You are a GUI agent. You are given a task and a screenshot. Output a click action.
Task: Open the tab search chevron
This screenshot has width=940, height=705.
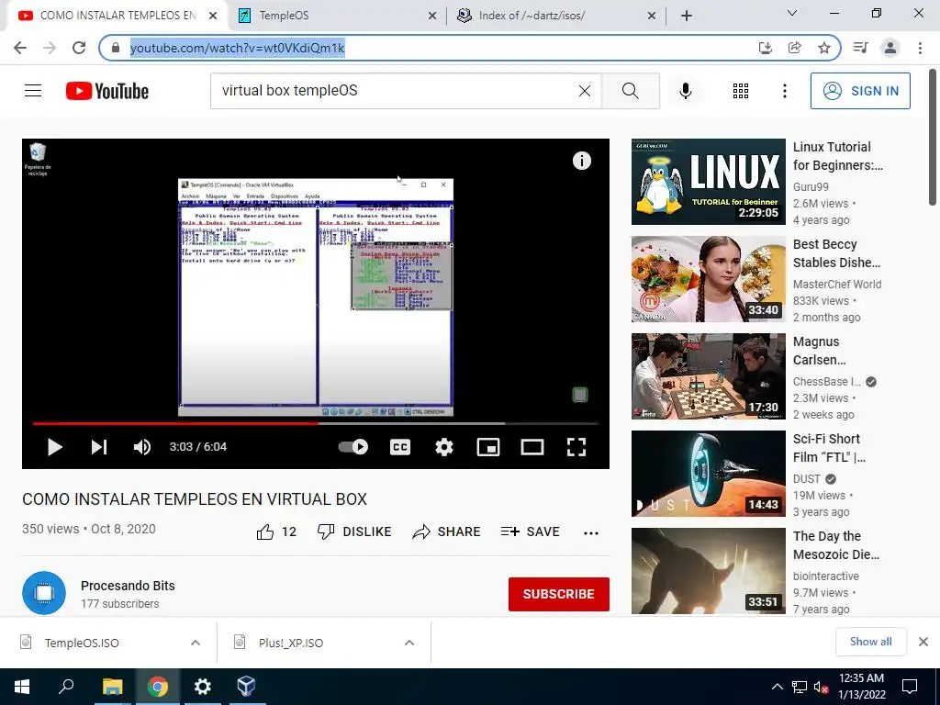(792, 13)
